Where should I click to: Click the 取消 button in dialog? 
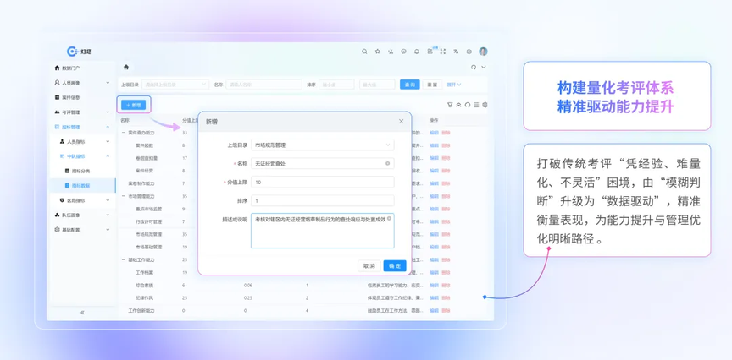(369, 266)
